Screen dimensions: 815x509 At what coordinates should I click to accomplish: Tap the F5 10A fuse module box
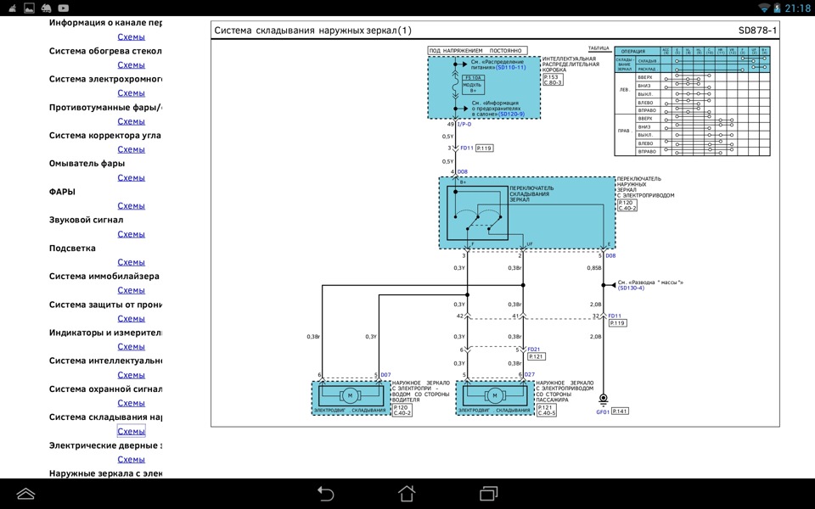pyautogui.click(x=473, y=84)
